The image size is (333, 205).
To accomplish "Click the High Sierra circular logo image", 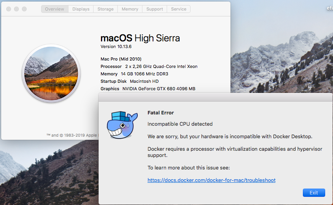I will 51,73.
